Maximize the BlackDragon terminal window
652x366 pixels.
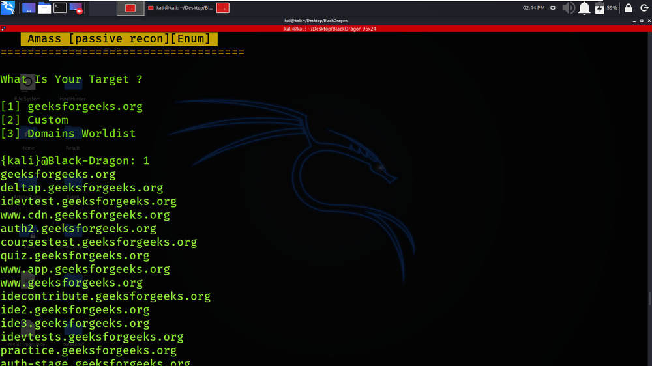coord(642,20)
